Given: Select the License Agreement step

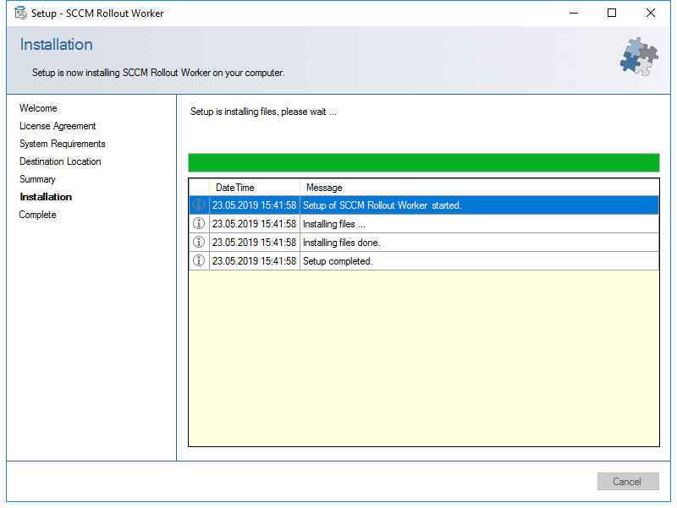Looking at the screenshot, I should click(x=58, y=126).
